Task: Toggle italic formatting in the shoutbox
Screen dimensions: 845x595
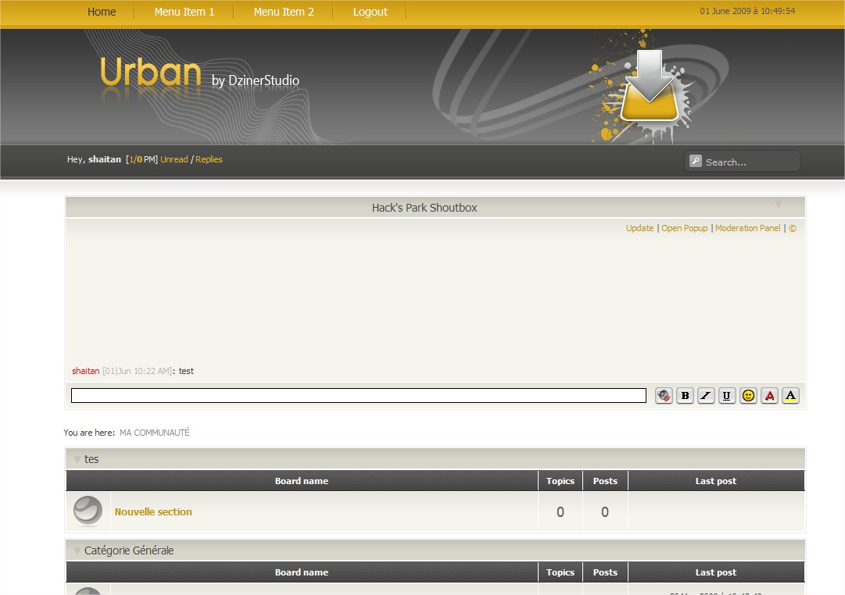Action: coord(706,396)
